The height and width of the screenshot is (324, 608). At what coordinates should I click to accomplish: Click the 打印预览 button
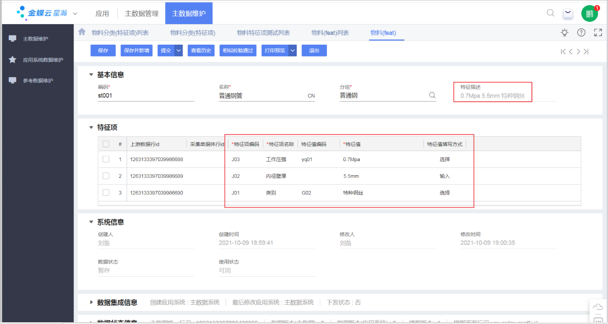pyautogui.click(x=275, y=50)
